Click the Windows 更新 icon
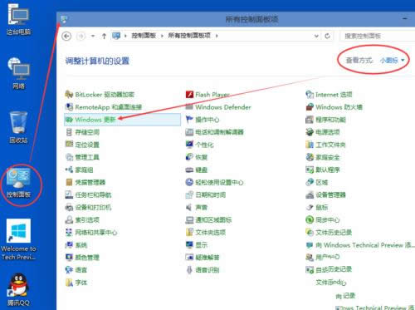 (69, 120)
